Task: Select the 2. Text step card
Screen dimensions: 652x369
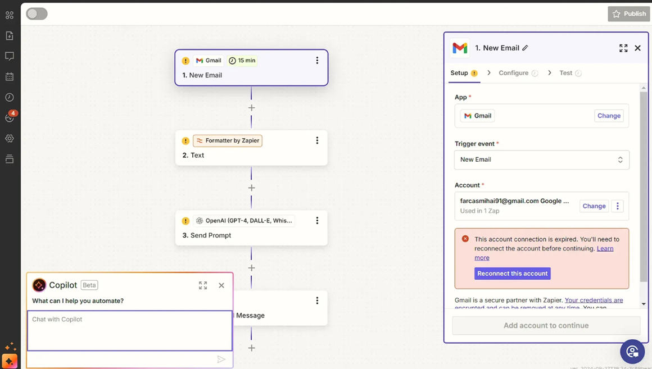Action: (x=251, y=148)
